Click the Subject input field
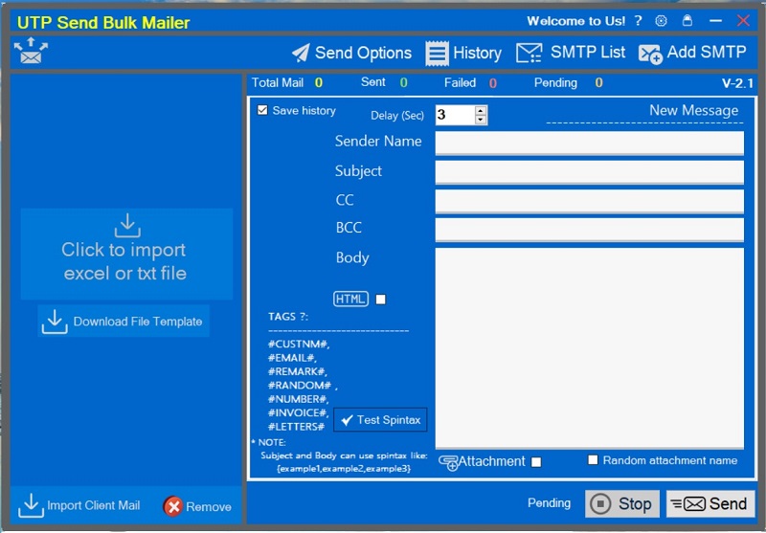The image size is (766, 533). [x=589, y=172]
